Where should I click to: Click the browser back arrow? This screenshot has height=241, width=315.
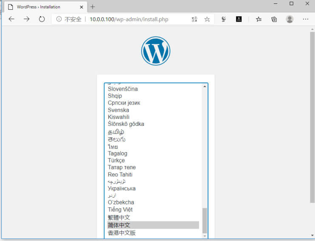(11, 19)
